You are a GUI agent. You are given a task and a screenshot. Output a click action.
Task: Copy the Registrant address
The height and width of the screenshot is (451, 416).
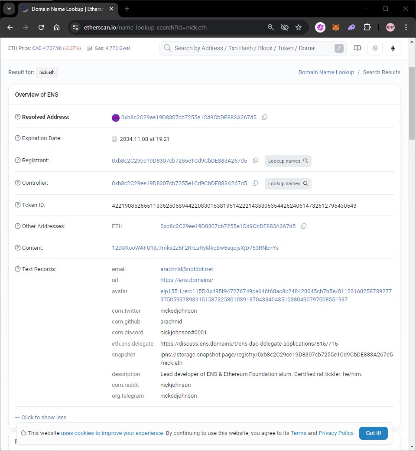[255, 160]
